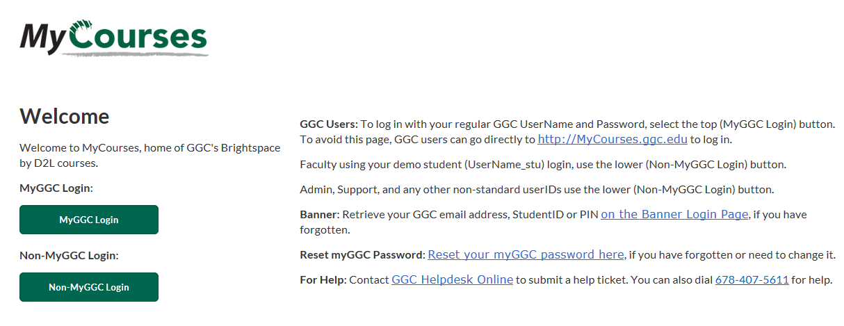This screenshot has width=844, height=326.
Task: Click the bold 'Non-MyGGC Login:' label
Action: (69, 255)
